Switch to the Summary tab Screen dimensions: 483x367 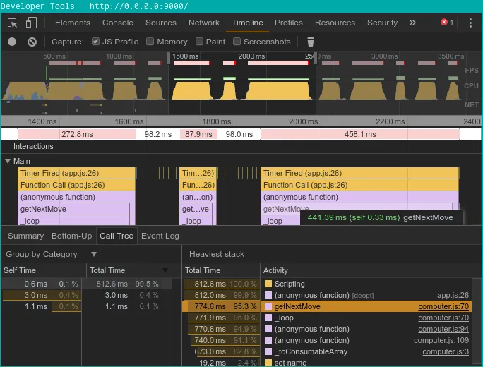[25, 236]
